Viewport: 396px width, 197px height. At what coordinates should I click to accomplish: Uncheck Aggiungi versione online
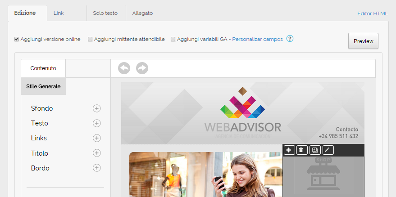(17, 39)
